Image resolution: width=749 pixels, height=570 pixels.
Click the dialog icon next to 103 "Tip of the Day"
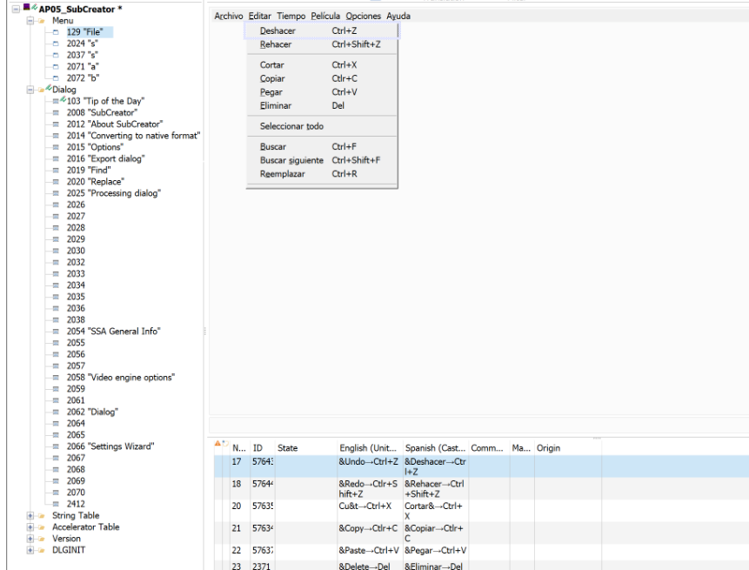[54, 100]
